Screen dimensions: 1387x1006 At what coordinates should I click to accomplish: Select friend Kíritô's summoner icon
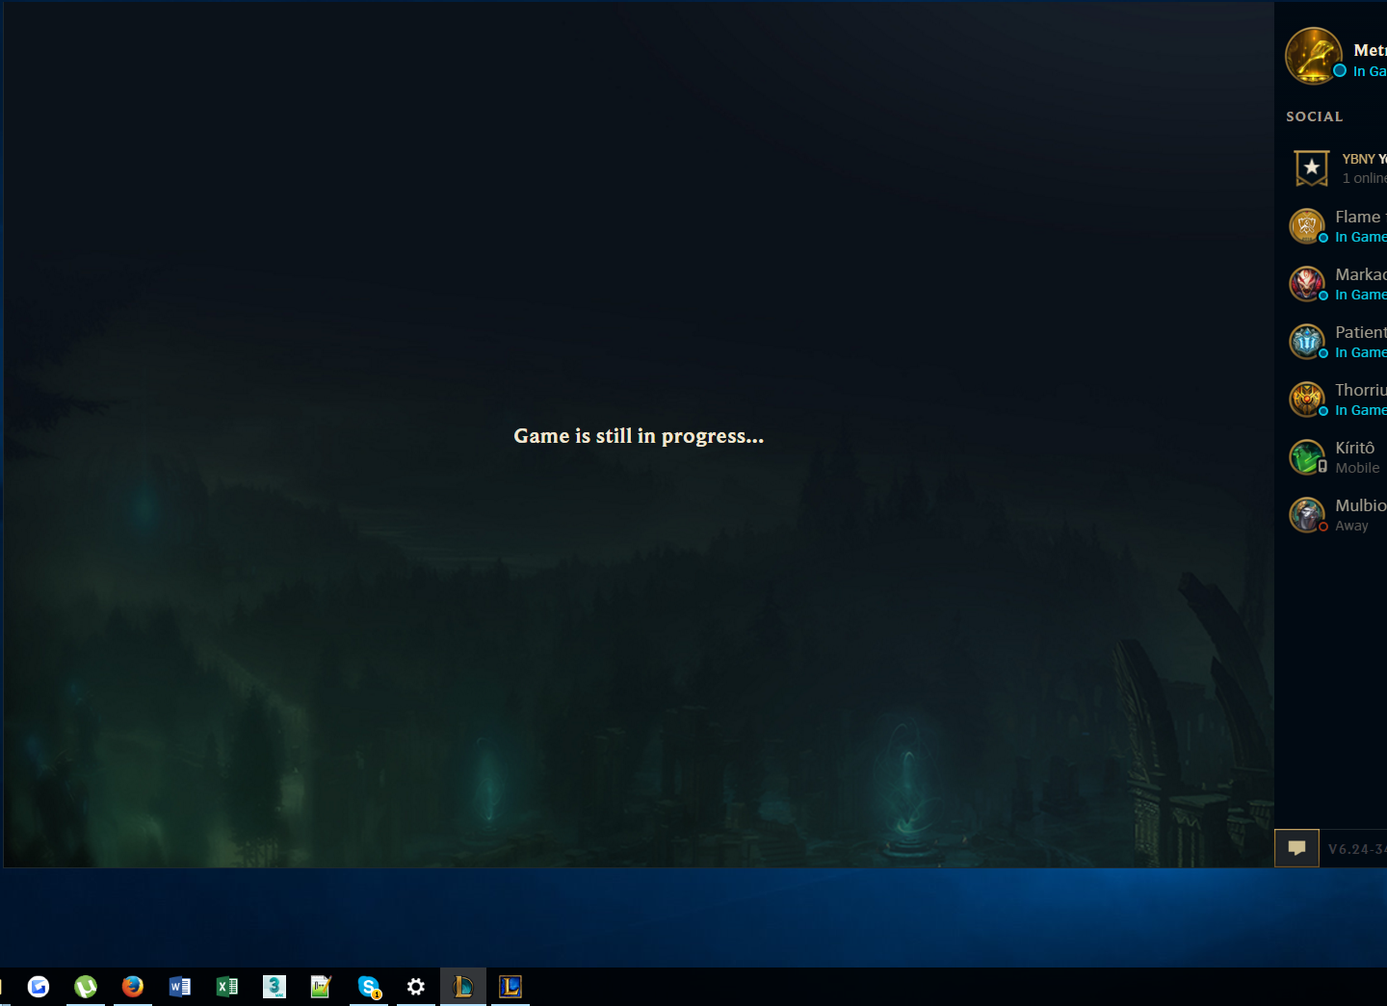(1307, 457)
